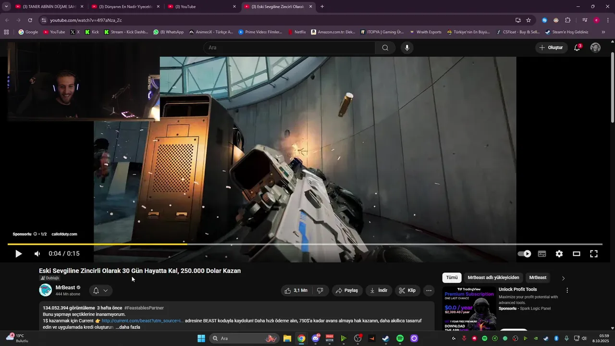Click the YouTube search magnifier button

pos(385,48)
